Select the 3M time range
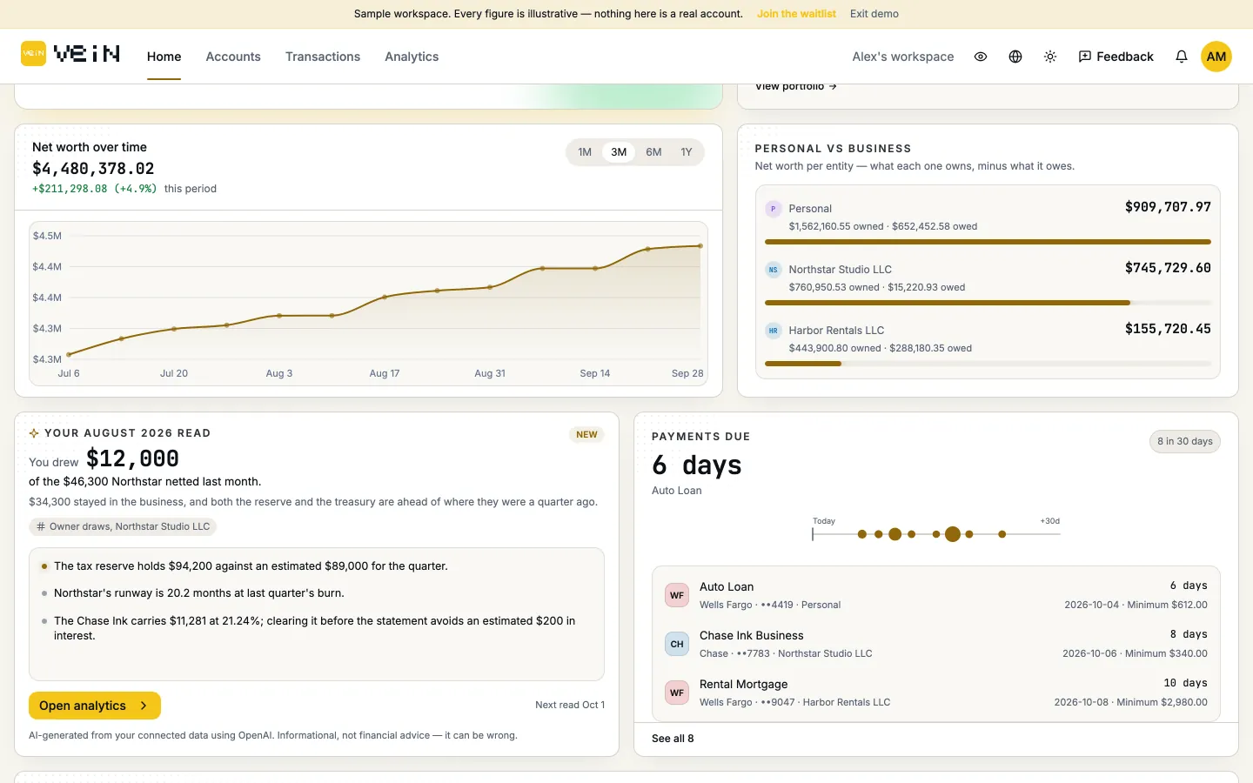This screenshot has width=1253, height=783. pyautogui.click(x=619, y=152)
